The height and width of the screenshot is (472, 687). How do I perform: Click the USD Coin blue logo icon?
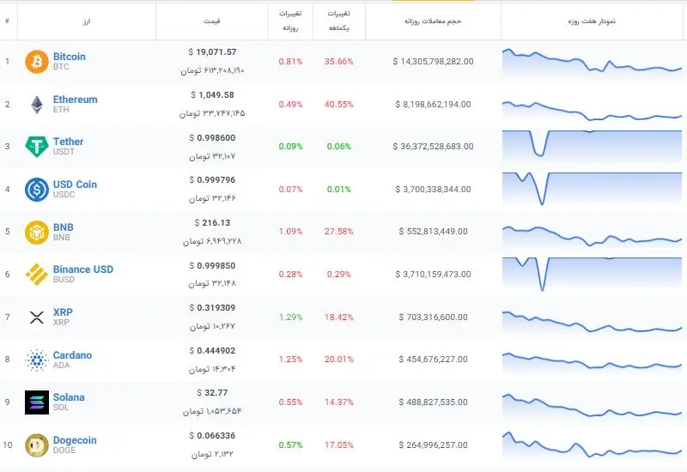point(37,190)
